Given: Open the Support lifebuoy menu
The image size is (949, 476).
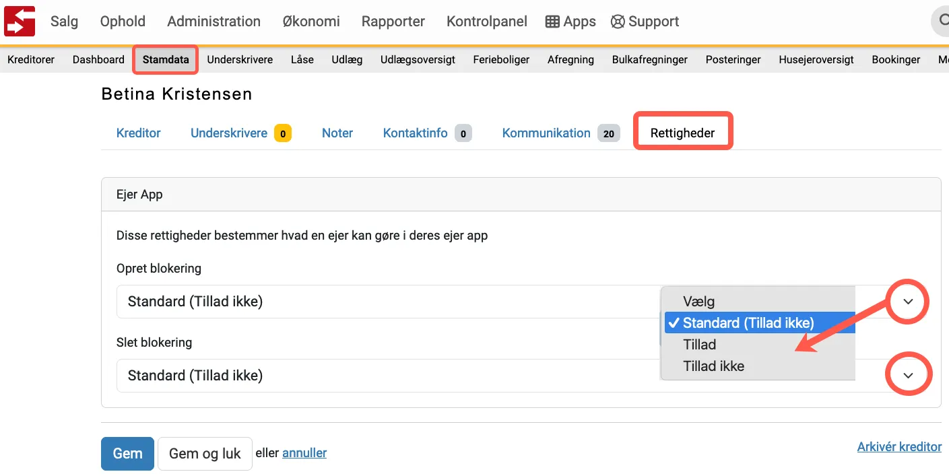Looking at the screenshot, I should pyautogui.click(x=645, y=22).
